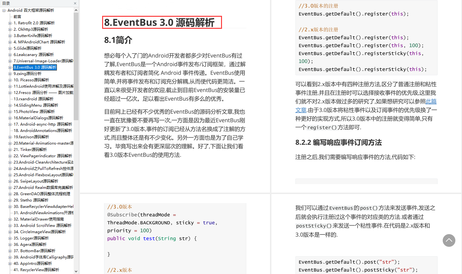
Task: Select 26. SwipeLayout源码解析
Action: click(36, 181)
